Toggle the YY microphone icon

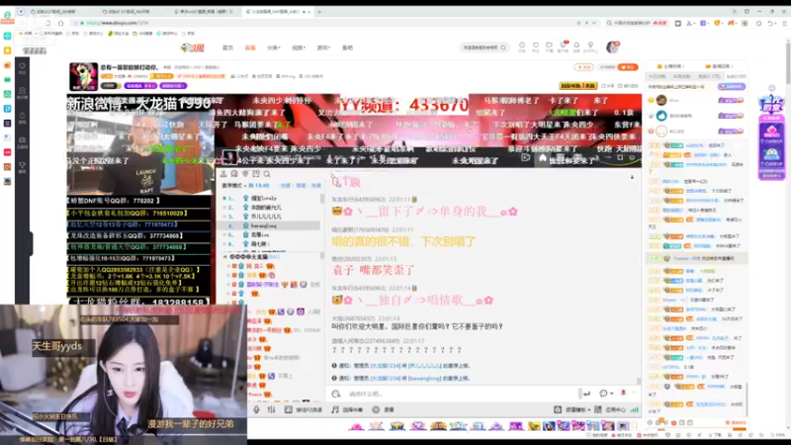click(x=256, y=409)
